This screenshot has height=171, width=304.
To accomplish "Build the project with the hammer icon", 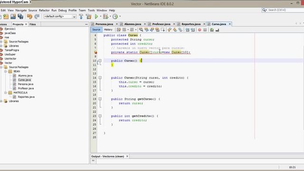I will click(x=81, y=17).
